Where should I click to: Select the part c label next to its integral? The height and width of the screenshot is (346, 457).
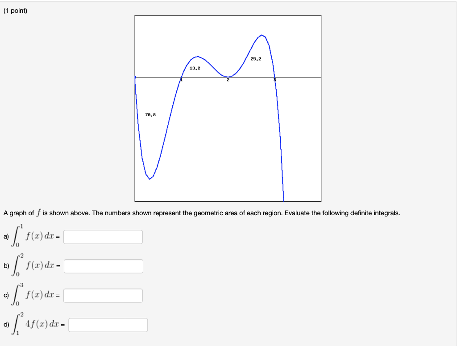click(5, 295)
